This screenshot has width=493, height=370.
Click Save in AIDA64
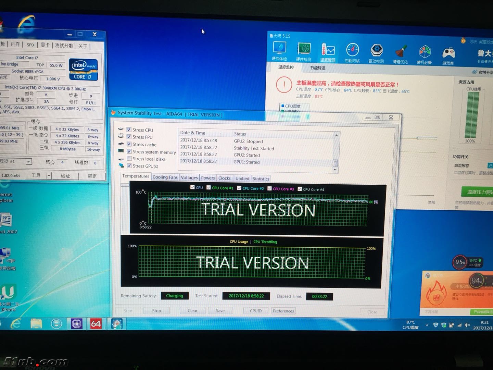[220, 311]
